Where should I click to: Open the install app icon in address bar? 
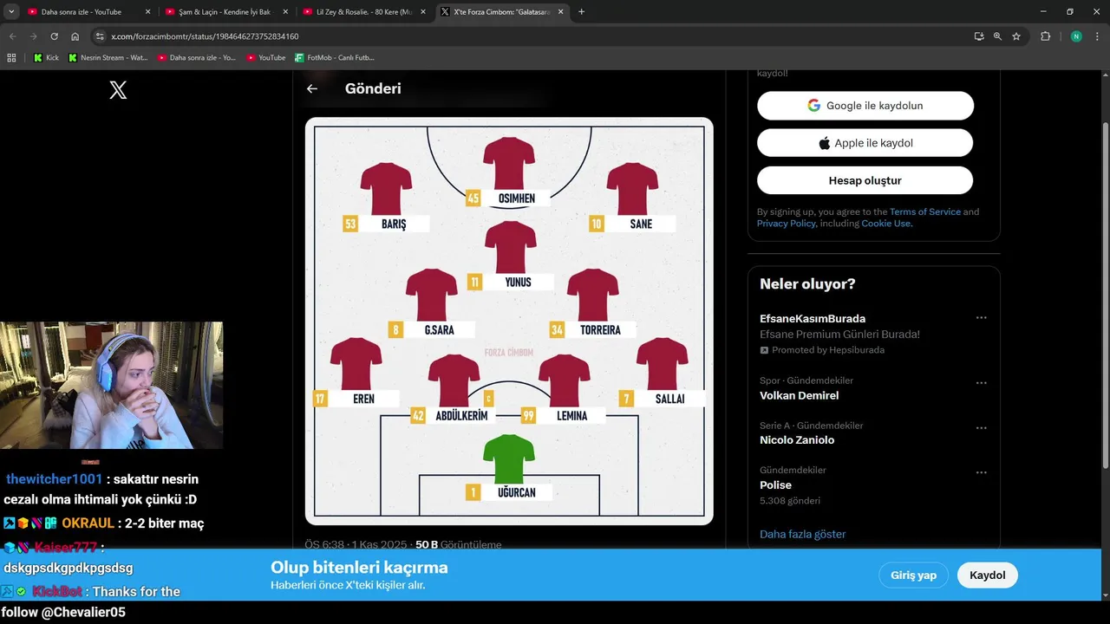[978, 36]
